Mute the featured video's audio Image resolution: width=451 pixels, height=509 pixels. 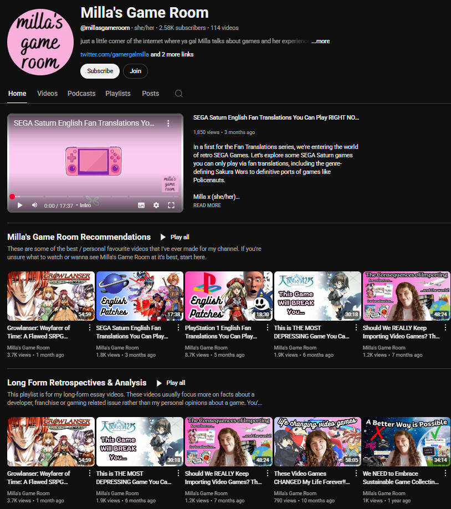tap(34, 205)
